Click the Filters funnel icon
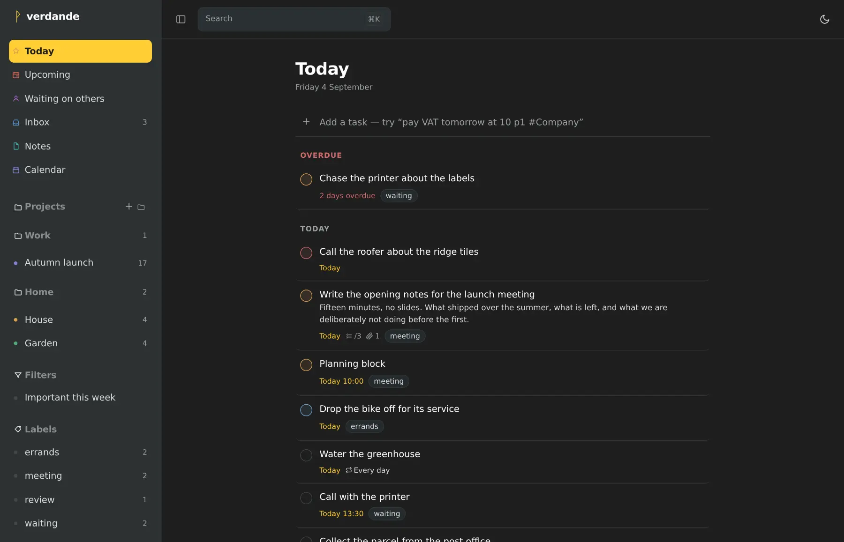The width and height of the screenshot is (844, 542). point(18,375)
